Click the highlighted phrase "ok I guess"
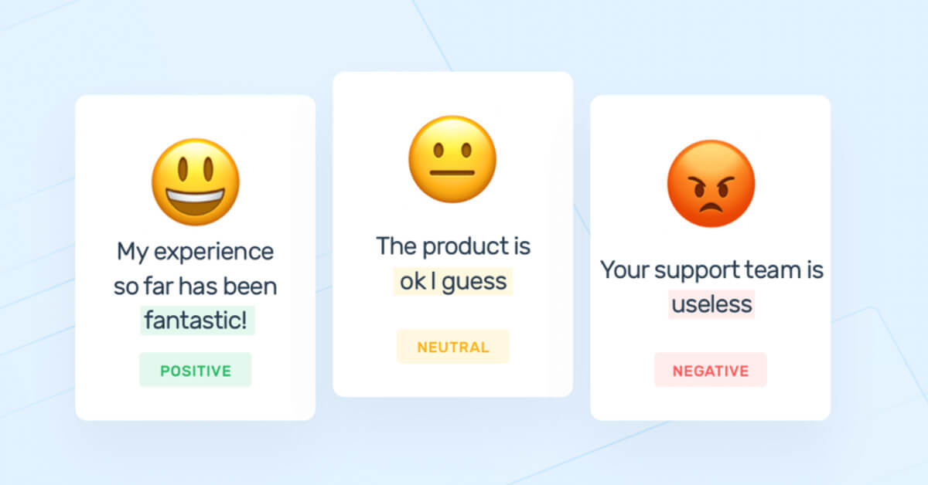 452,281
